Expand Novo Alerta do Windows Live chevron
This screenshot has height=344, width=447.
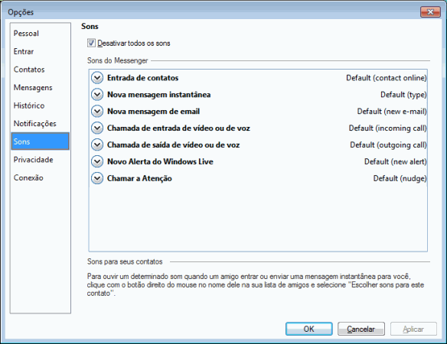[x=97, y=162]
